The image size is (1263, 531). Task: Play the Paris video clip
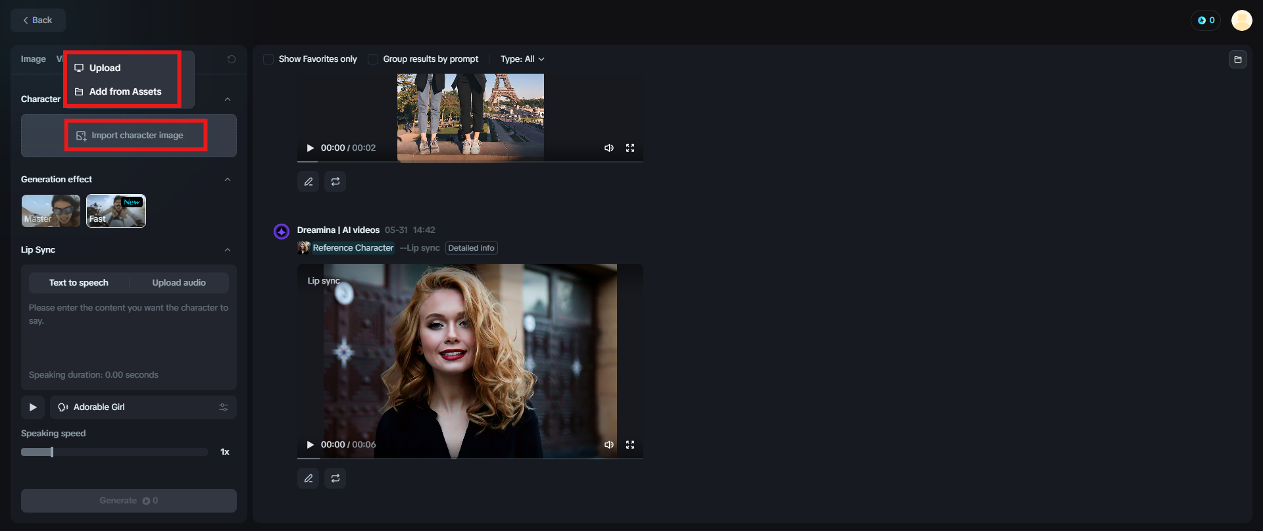click(310, 148)
